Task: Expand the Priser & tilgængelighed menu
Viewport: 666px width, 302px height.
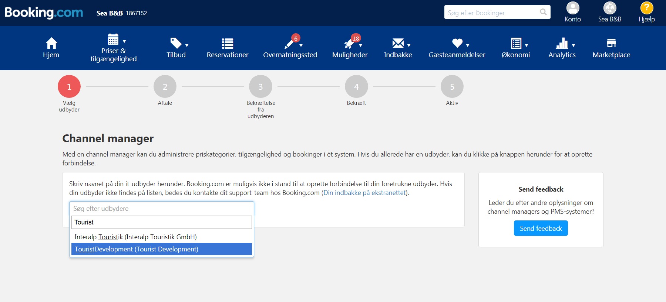Action: [114, 48]
